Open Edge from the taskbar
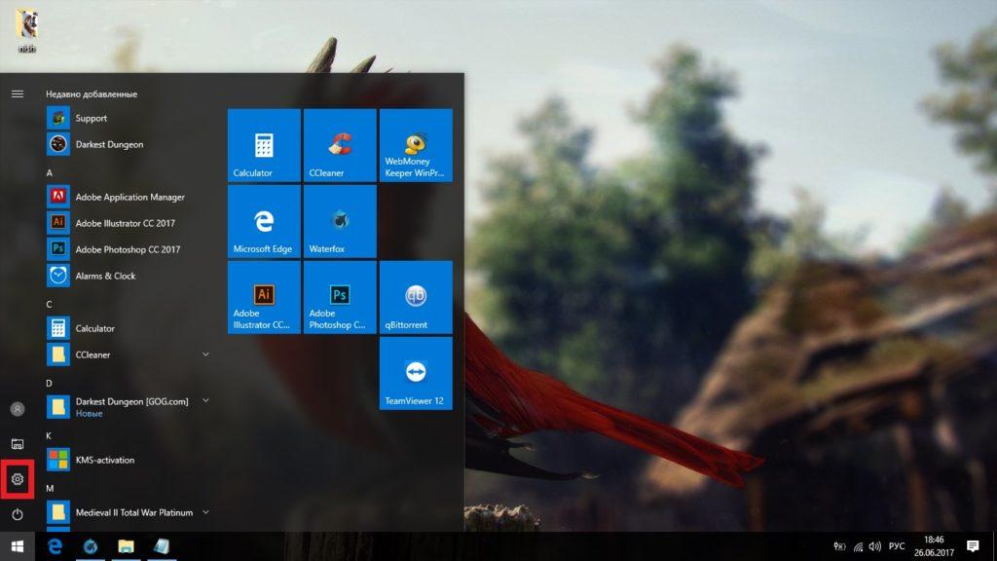 click(55, 546)
